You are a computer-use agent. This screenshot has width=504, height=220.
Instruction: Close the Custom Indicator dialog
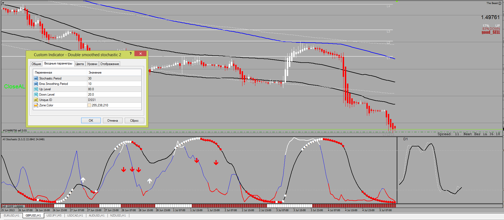point(140,53)
